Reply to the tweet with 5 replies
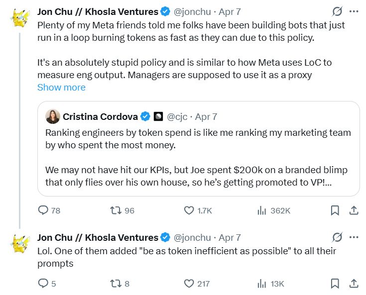Screen dimensions: 366x295 43,284
